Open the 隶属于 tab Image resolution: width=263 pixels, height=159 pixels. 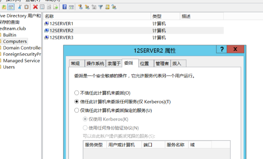[114, 63]
